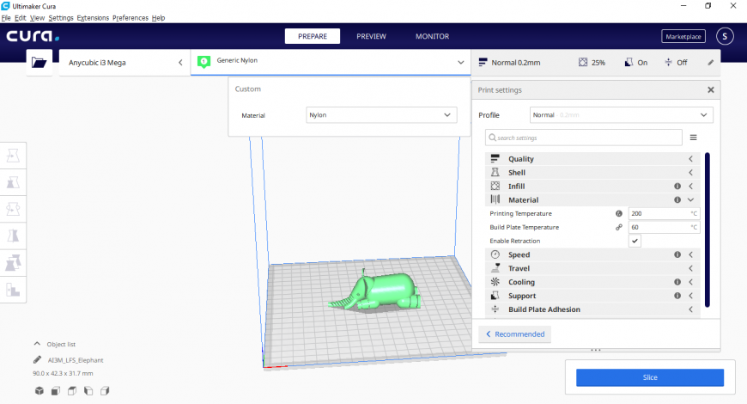Collapse the Material settings category
Image resolution: width=747 pixels, height=404 pixels.
(x=592, y=200)
